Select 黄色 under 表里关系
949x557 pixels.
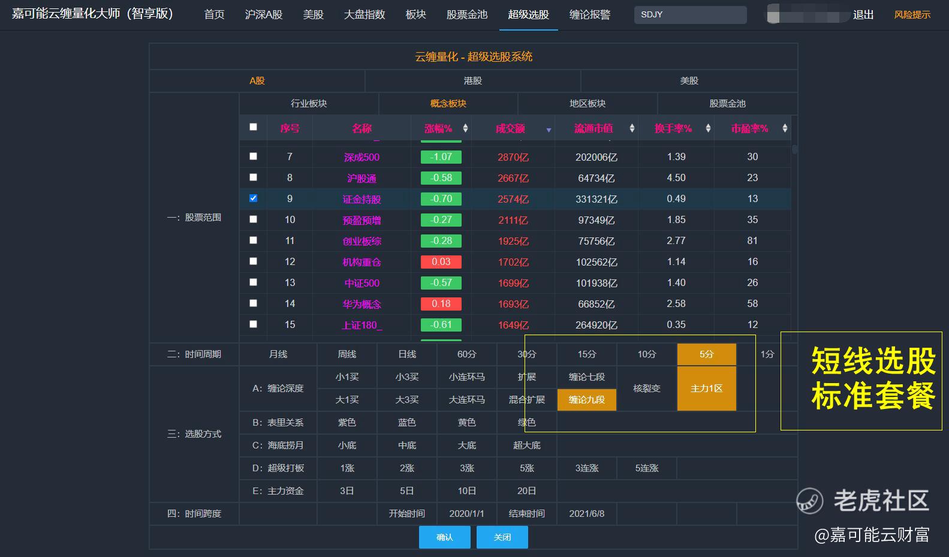467,423
